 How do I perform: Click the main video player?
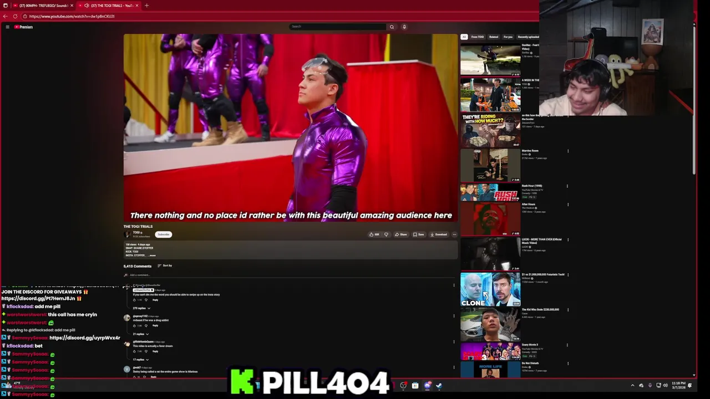(x=291, y=128)
